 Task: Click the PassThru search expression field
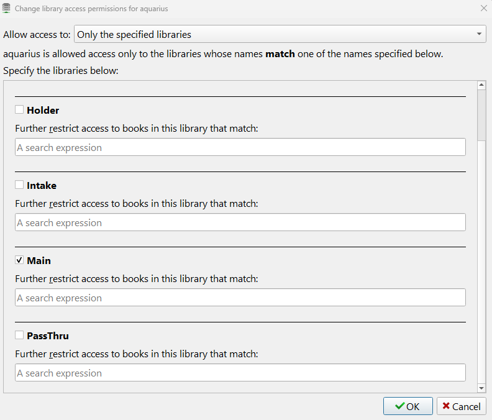click(240, 373)
